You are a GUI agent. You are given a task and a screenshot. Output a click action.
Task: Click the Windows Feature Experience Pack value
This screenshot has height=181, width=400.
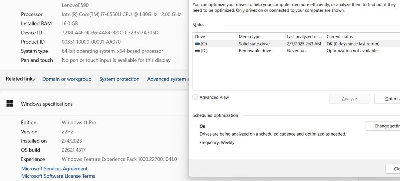pyautogui.click(x=119, y=159)
